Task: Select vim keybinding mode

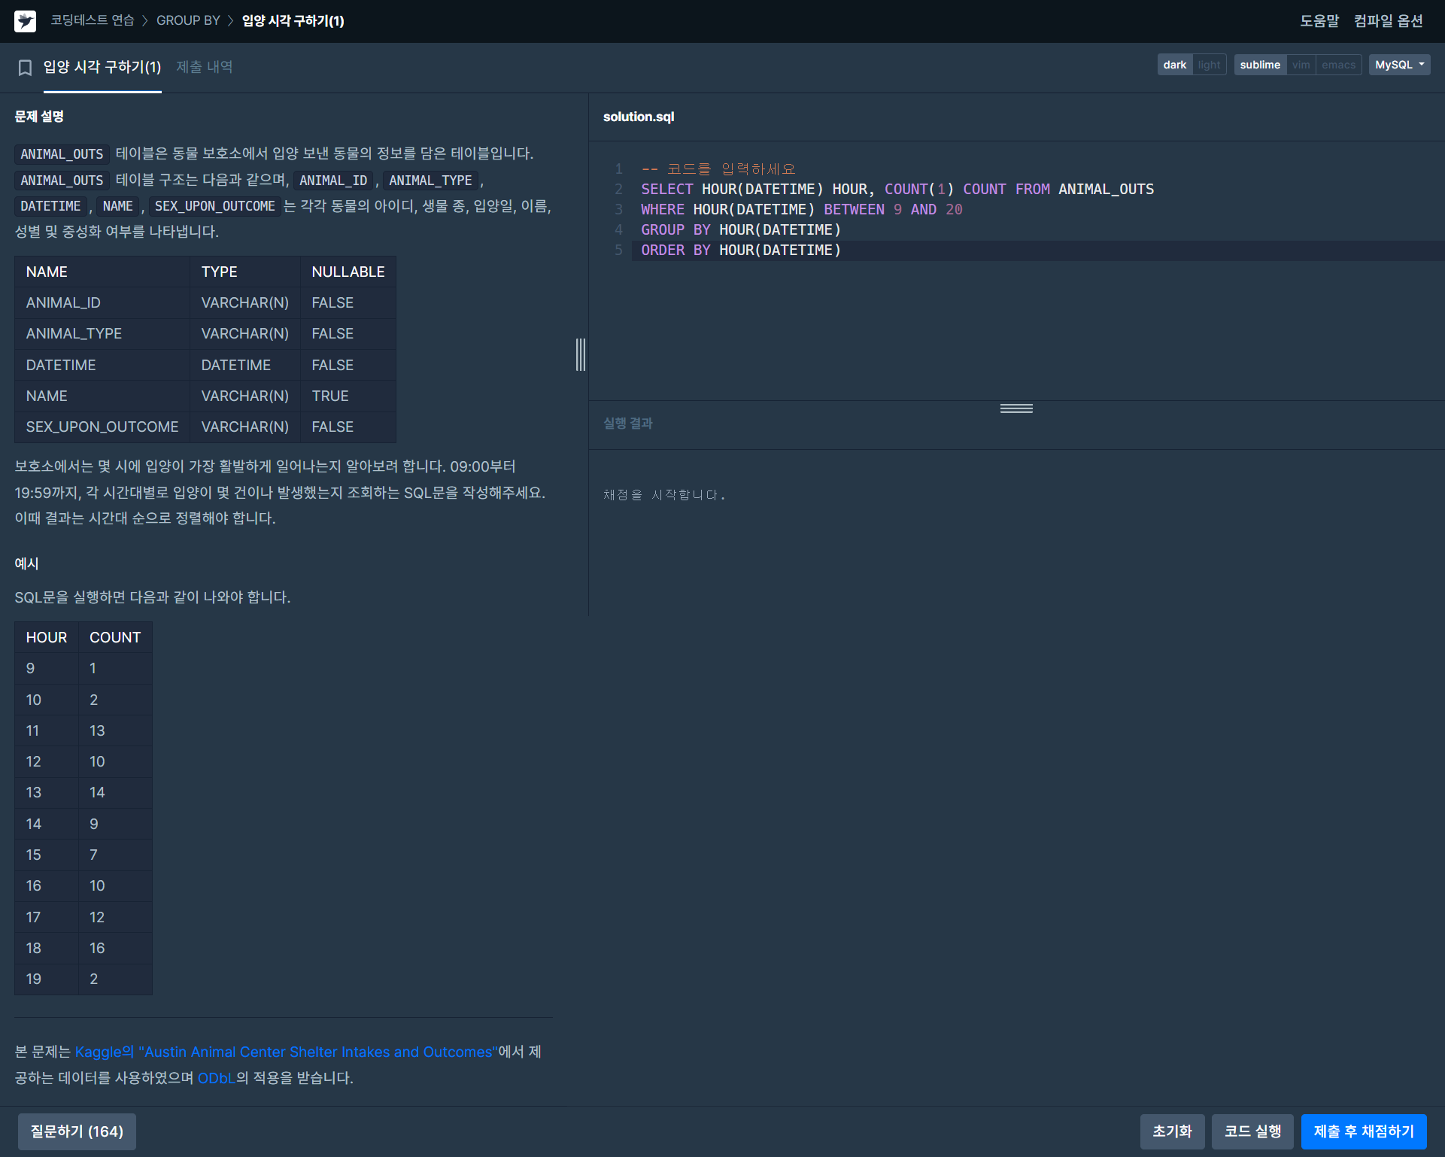Action: click(x=1301, y=65)
